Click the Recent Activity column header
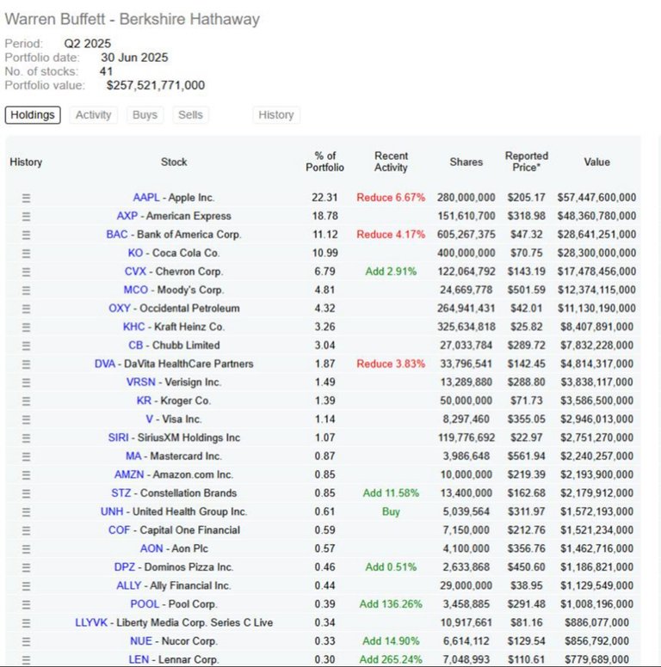 click(391, 162)
